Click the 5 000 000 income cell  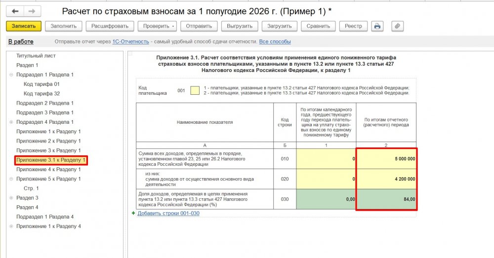coord(386,158)
